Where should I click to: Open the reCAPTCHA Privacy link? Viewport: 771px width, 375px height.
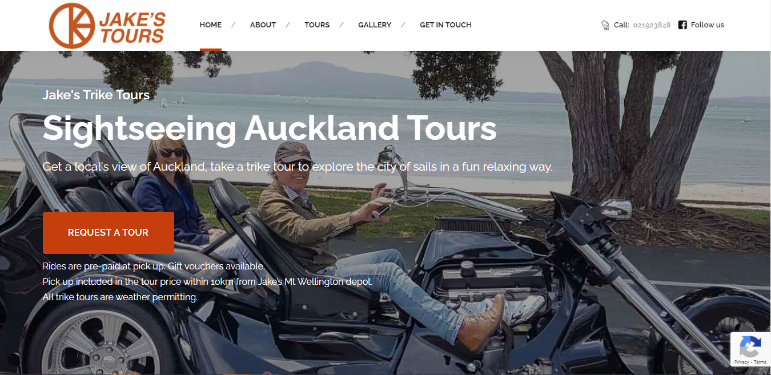click(741, 362)
